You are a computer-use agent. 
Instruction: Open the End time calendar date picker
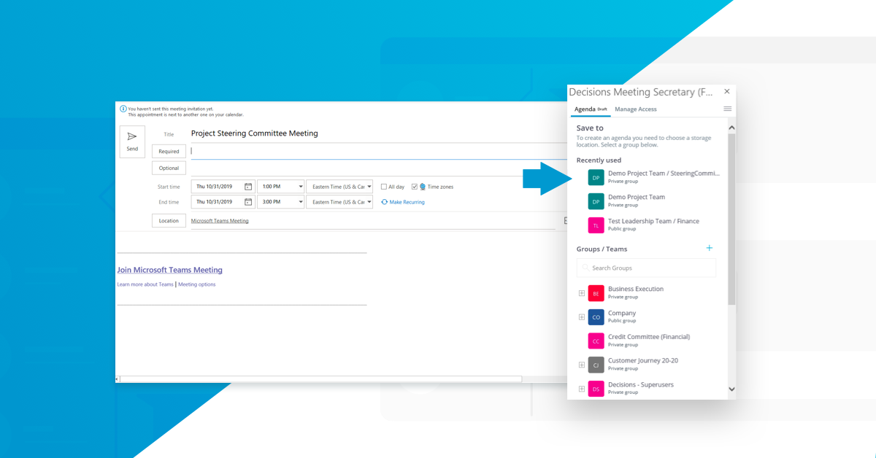[248, 202]
